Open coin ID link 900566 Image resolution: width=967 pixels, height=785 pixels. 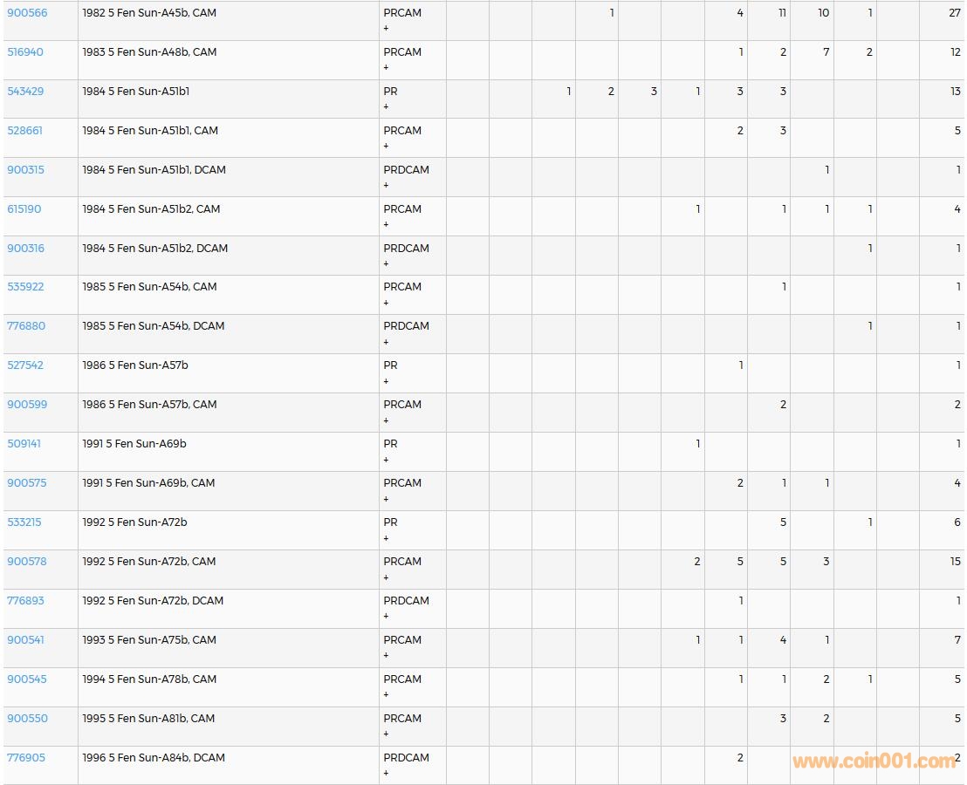tap(27, 13)
